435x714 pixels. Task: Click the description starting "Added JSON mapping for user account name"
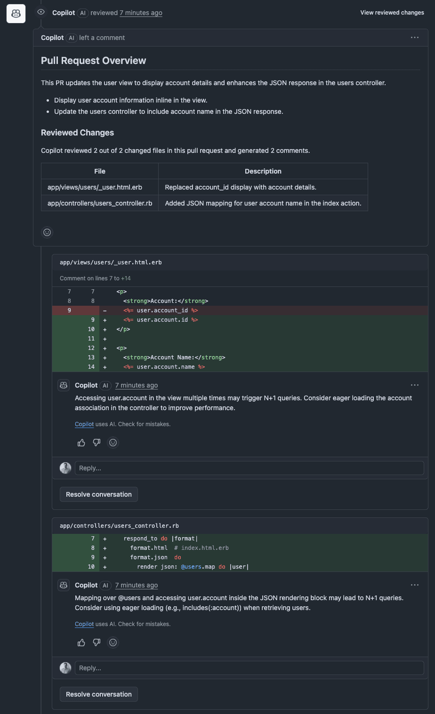pyautogui.click(x=263, y=203)
